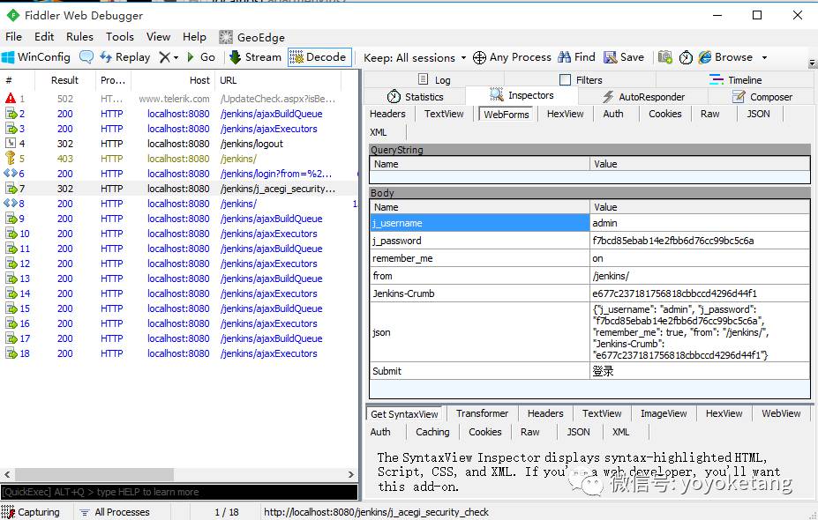The height and width of the screenshot is (520, 818).
Task: Select the Jenkins-Crumb body row
Action: click(589, 293)
